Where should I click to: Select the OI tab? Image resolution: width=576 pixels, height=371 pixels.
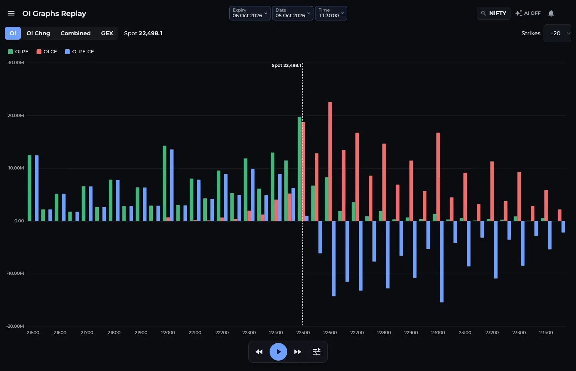[x=13, y=33]
